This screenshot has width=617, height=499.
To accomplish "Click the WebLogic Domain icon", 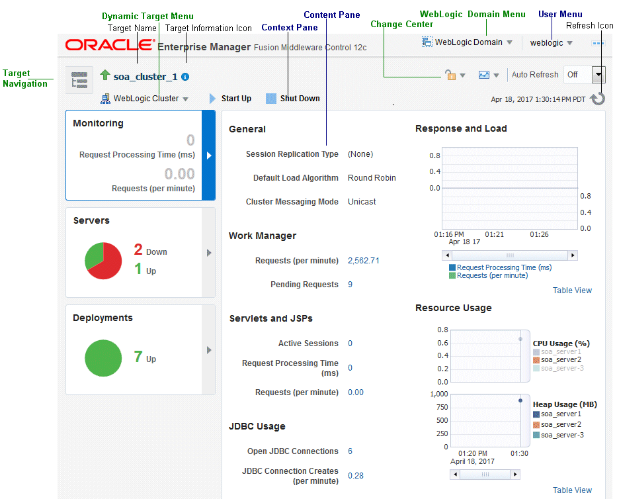I will (x=427, y=42).
